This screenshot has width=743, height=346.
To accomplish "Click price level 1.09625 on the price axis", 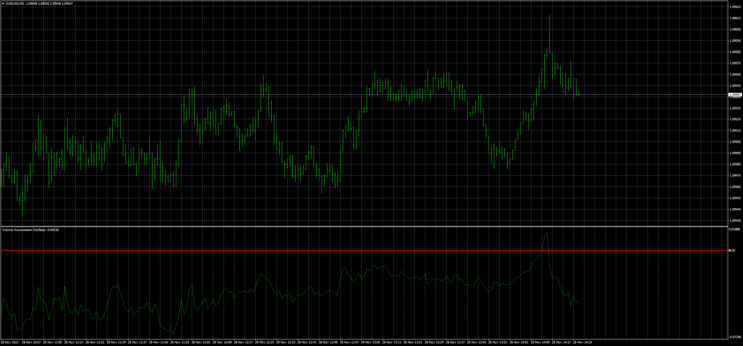I will [735, 7].
